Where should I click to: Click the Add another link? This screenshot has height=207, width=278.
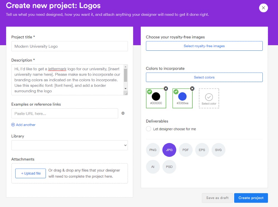coord(26,125)
